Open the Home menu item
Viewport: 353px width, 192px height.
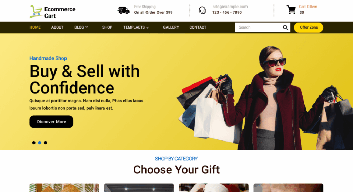click(35, 27)
